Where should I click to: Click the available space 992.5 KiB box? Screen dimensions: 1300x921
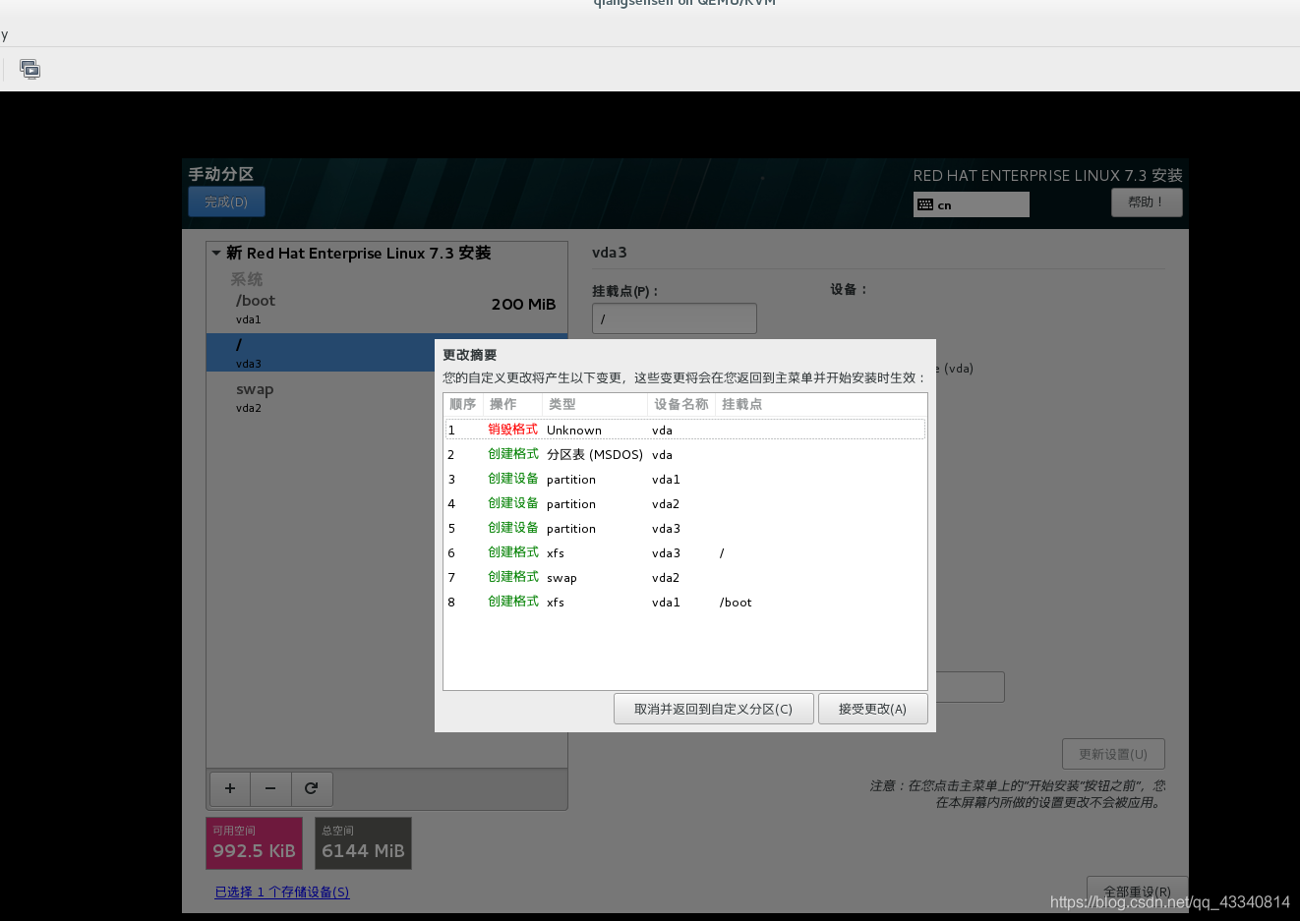254,843
